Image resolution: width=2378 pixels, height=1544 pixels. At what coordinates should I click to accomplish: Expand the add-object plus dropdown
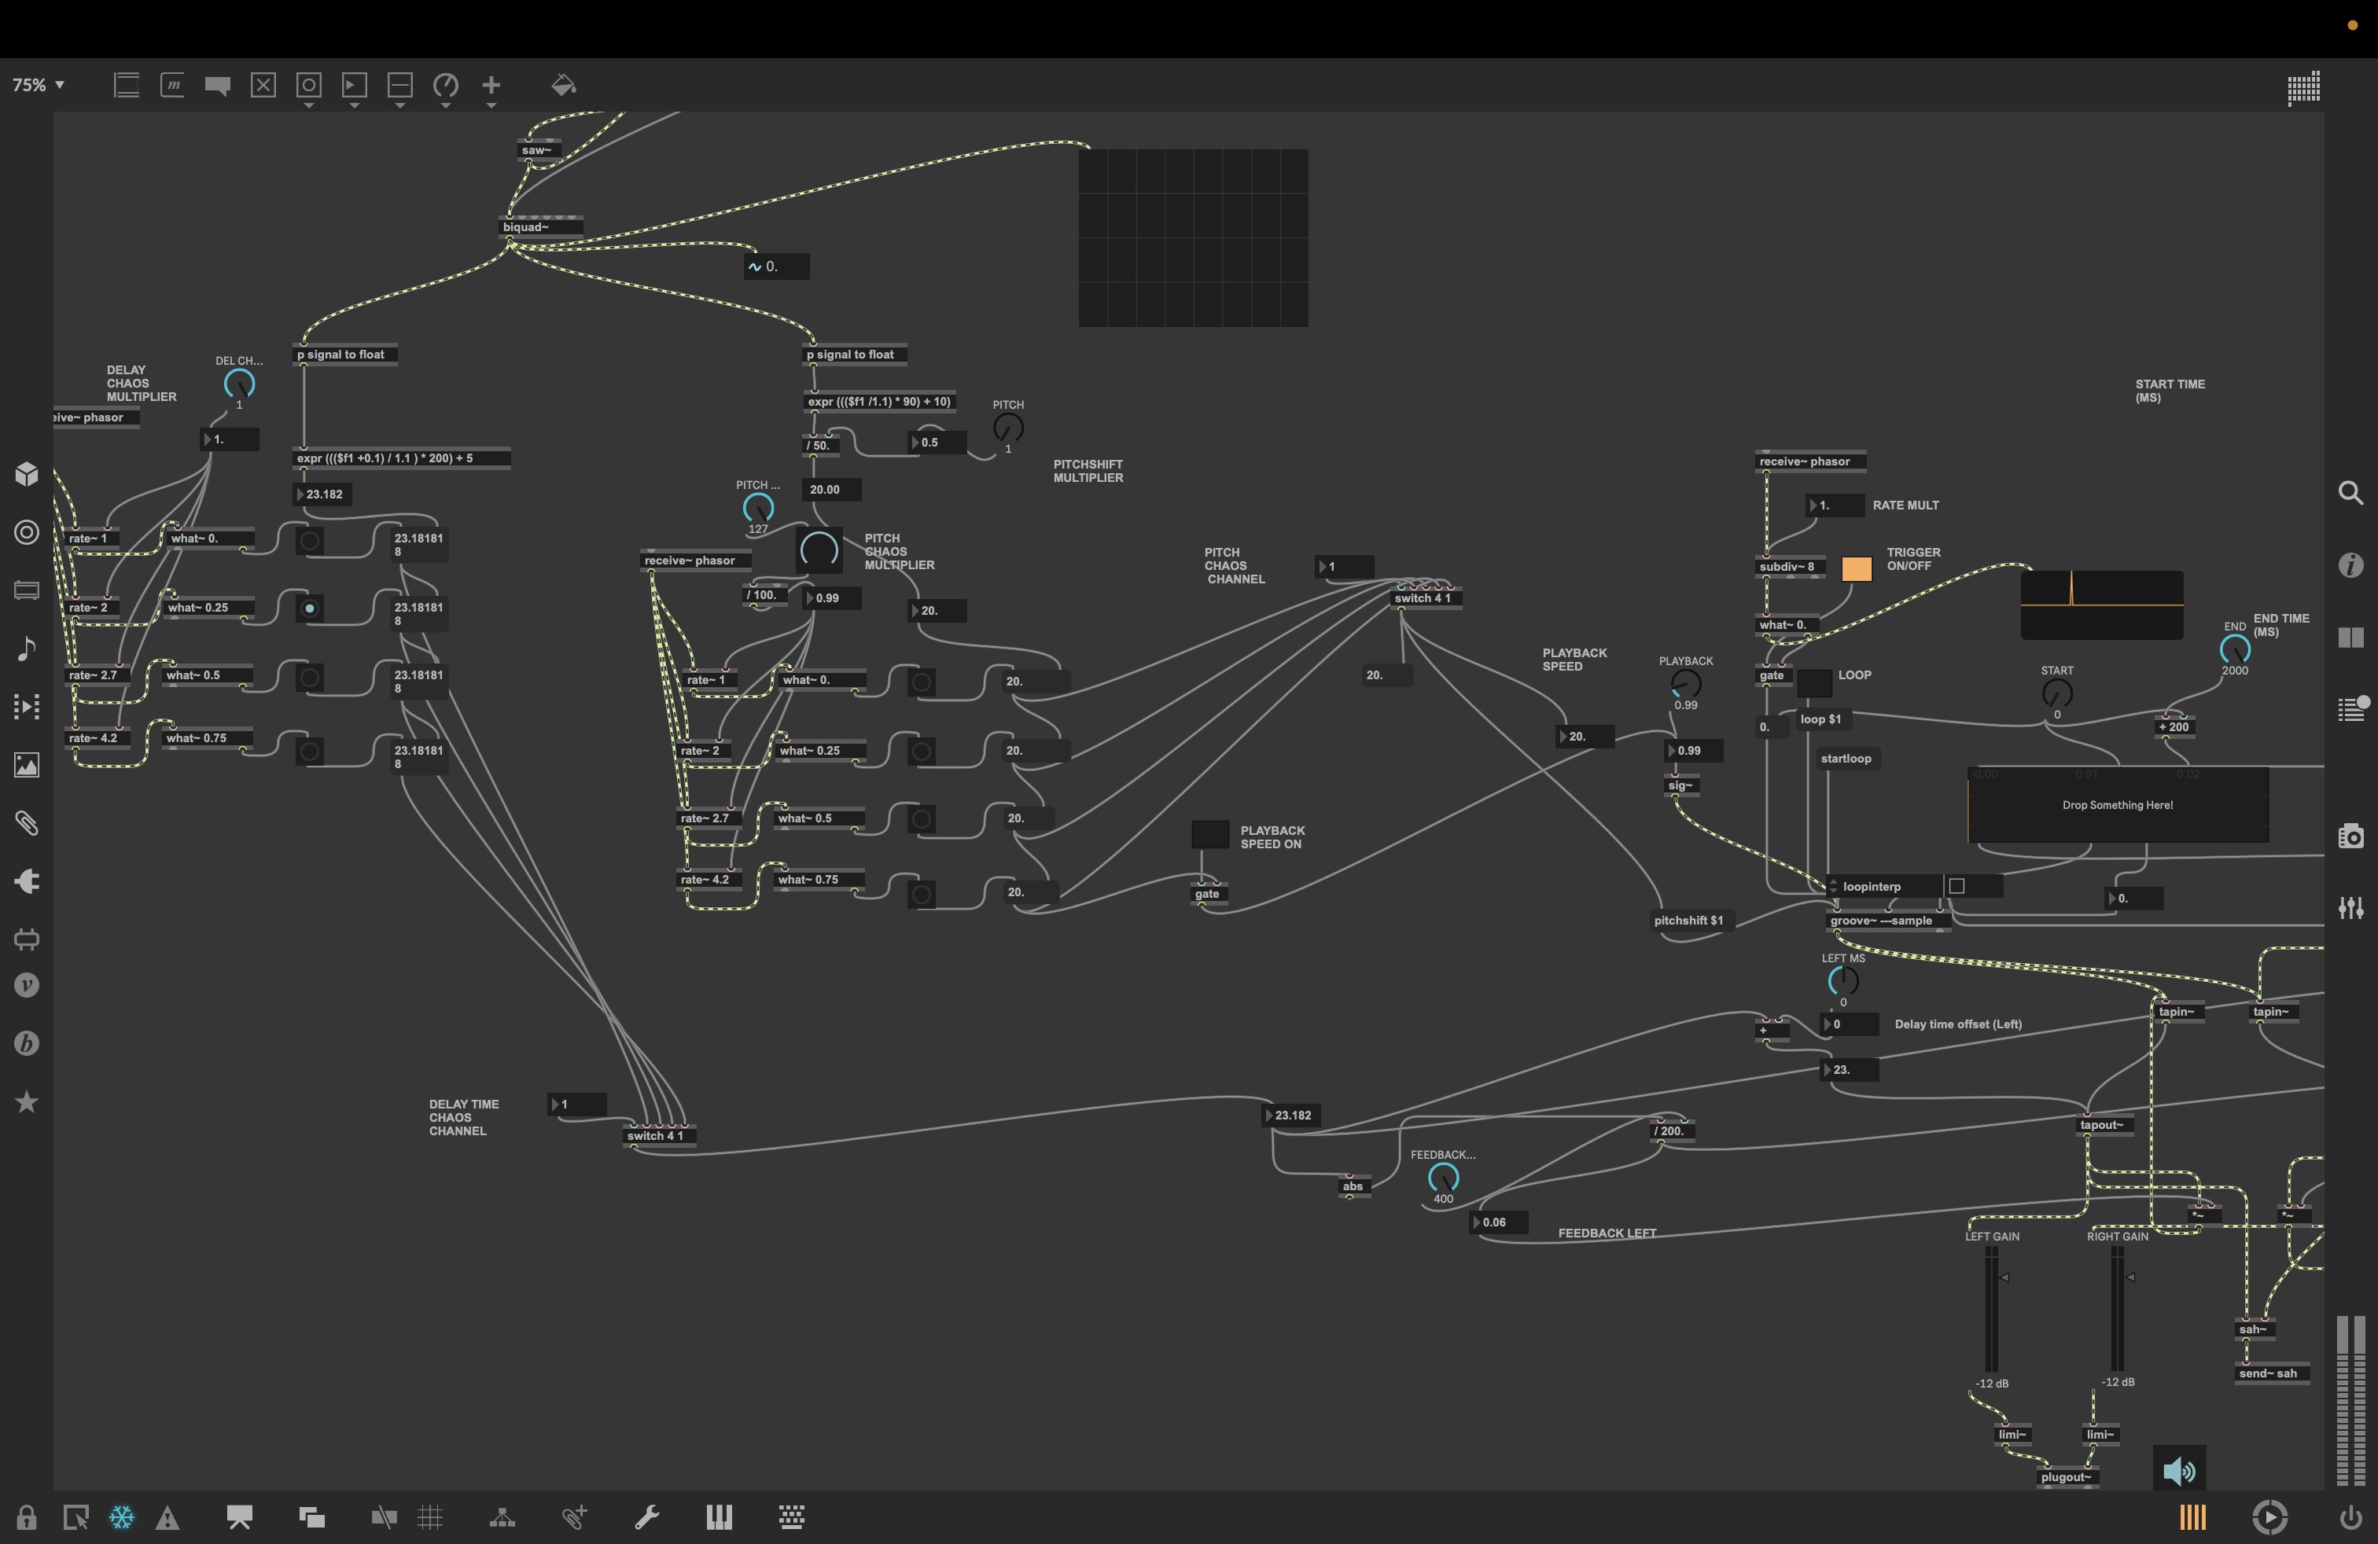[491, 105]
